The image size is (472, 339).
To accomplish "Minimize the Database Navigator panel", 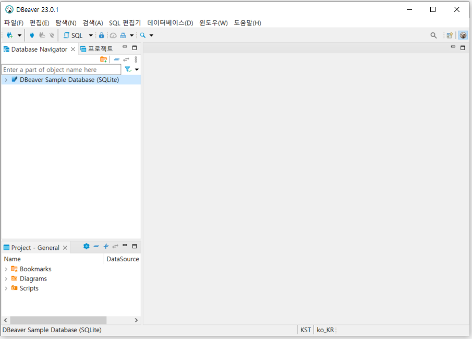I will pos(125,47).
